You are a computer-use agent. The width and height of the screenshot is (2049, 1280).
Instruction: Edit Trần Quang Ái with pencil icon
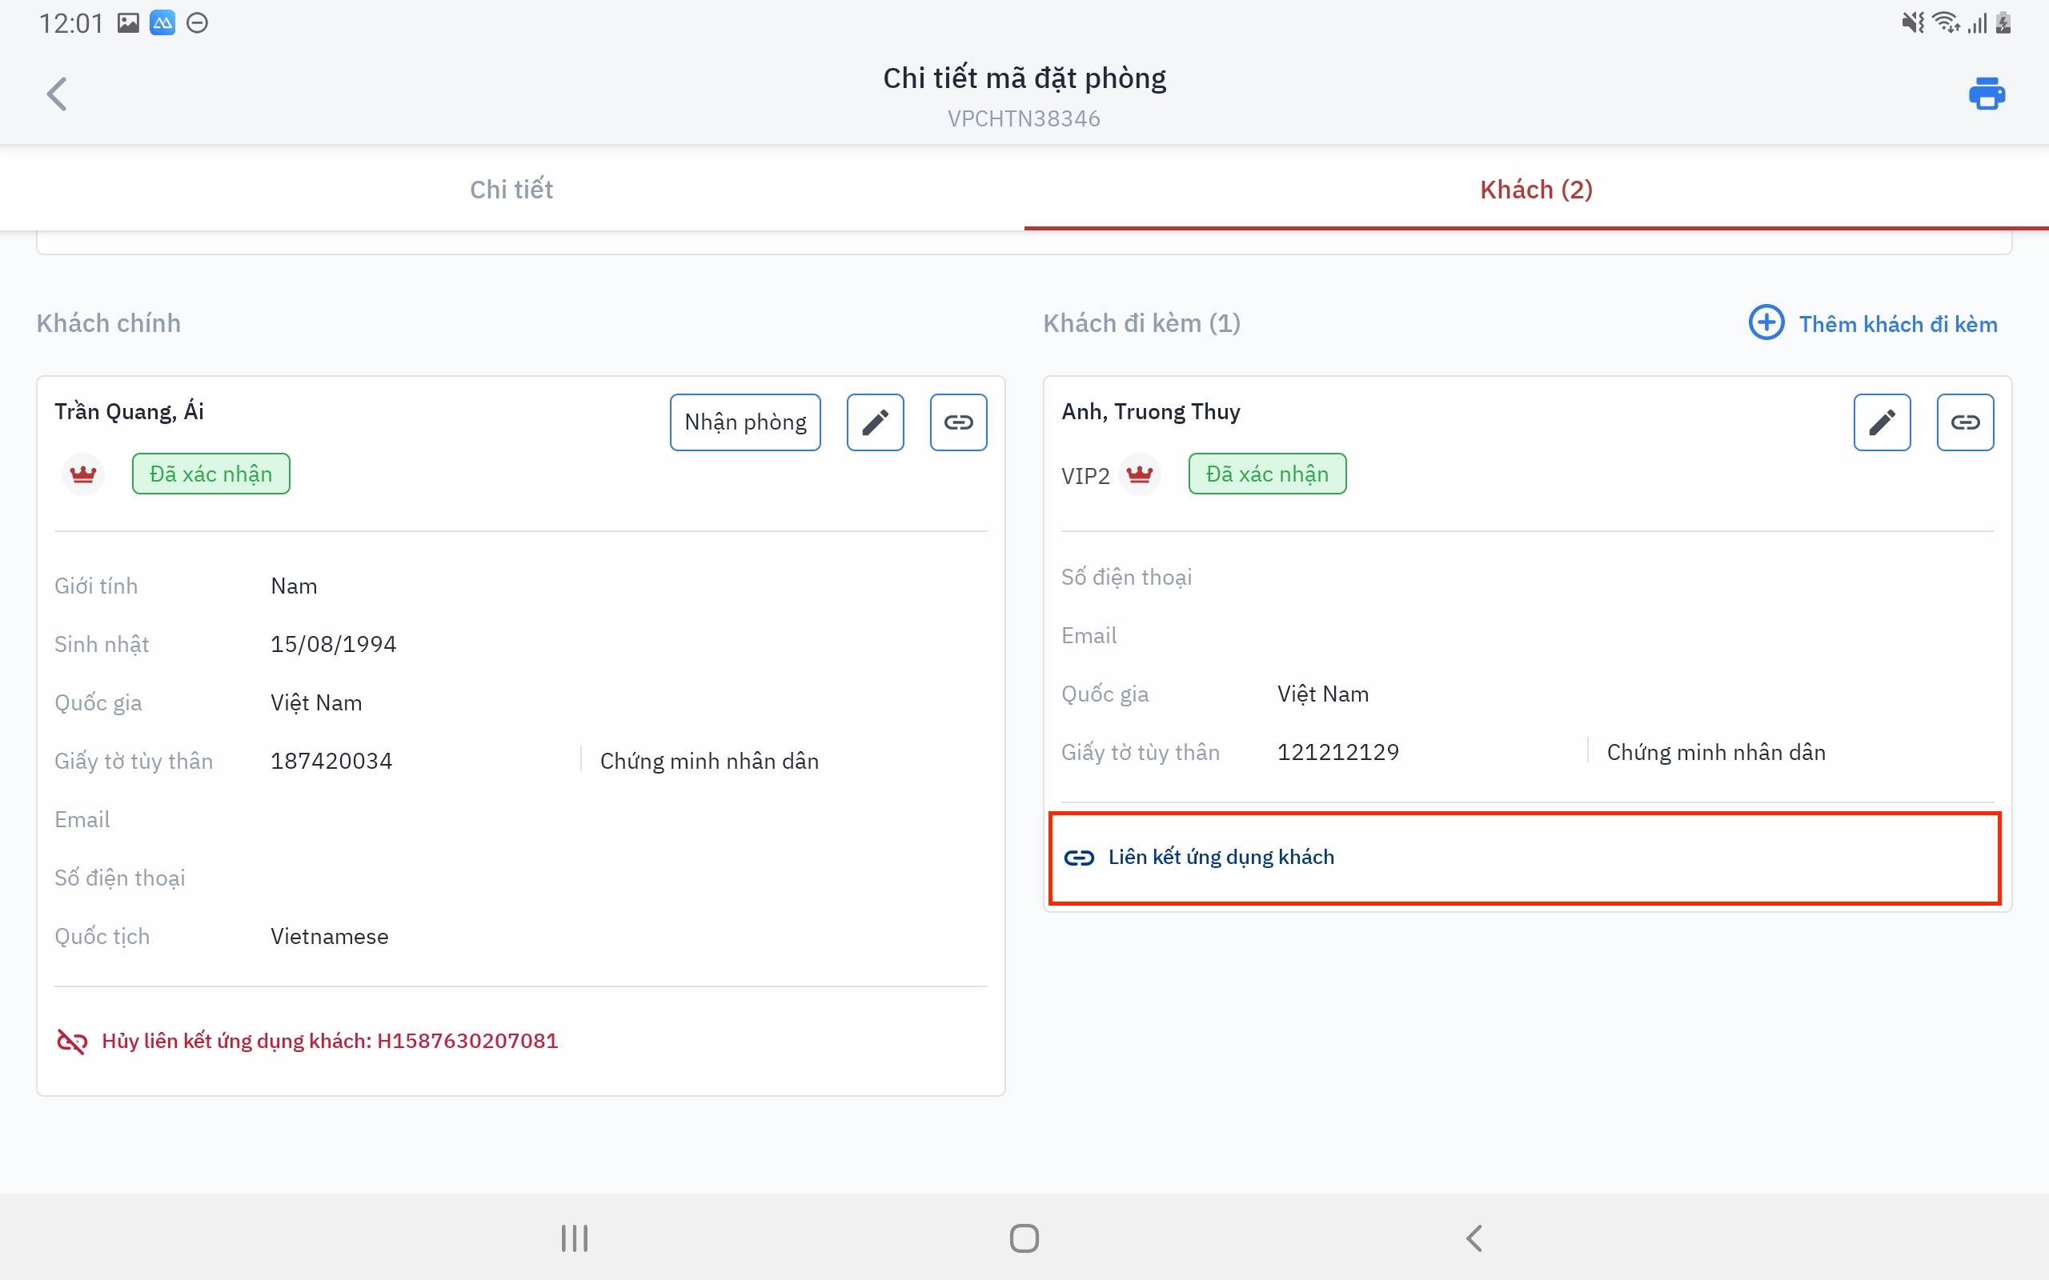tap(875, 422)
